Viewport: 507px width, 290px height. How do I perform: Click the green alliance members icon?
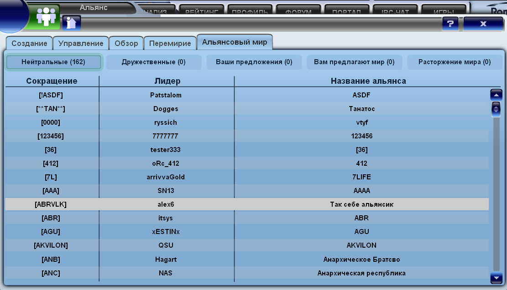click(x=45, y=17)
